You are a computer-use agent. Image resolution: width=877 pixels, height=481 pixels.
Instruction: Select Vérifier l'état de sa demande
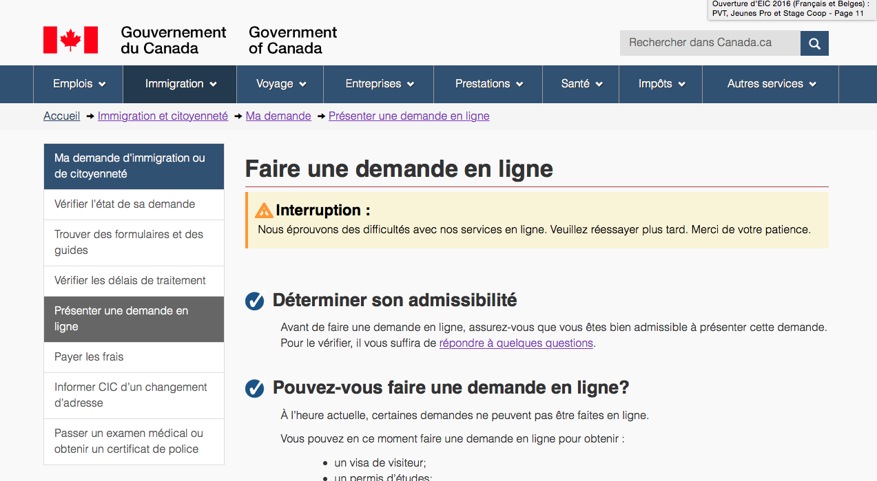[x=125, y=204]
